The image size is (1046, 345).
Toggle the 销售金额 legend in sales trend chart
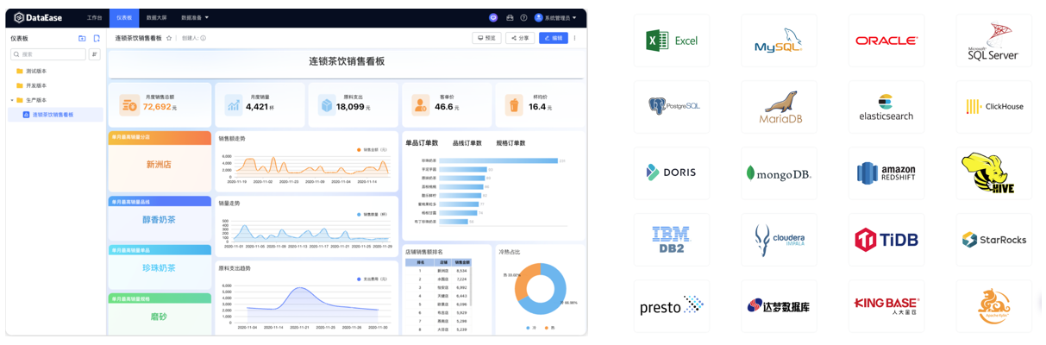coord(371,149)
